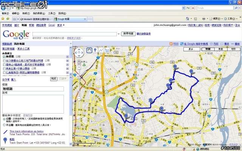Image resolution: width=242 pixels, height=151 pixels.
Task: Select the placemark marker tool
Action: point(95,50)
